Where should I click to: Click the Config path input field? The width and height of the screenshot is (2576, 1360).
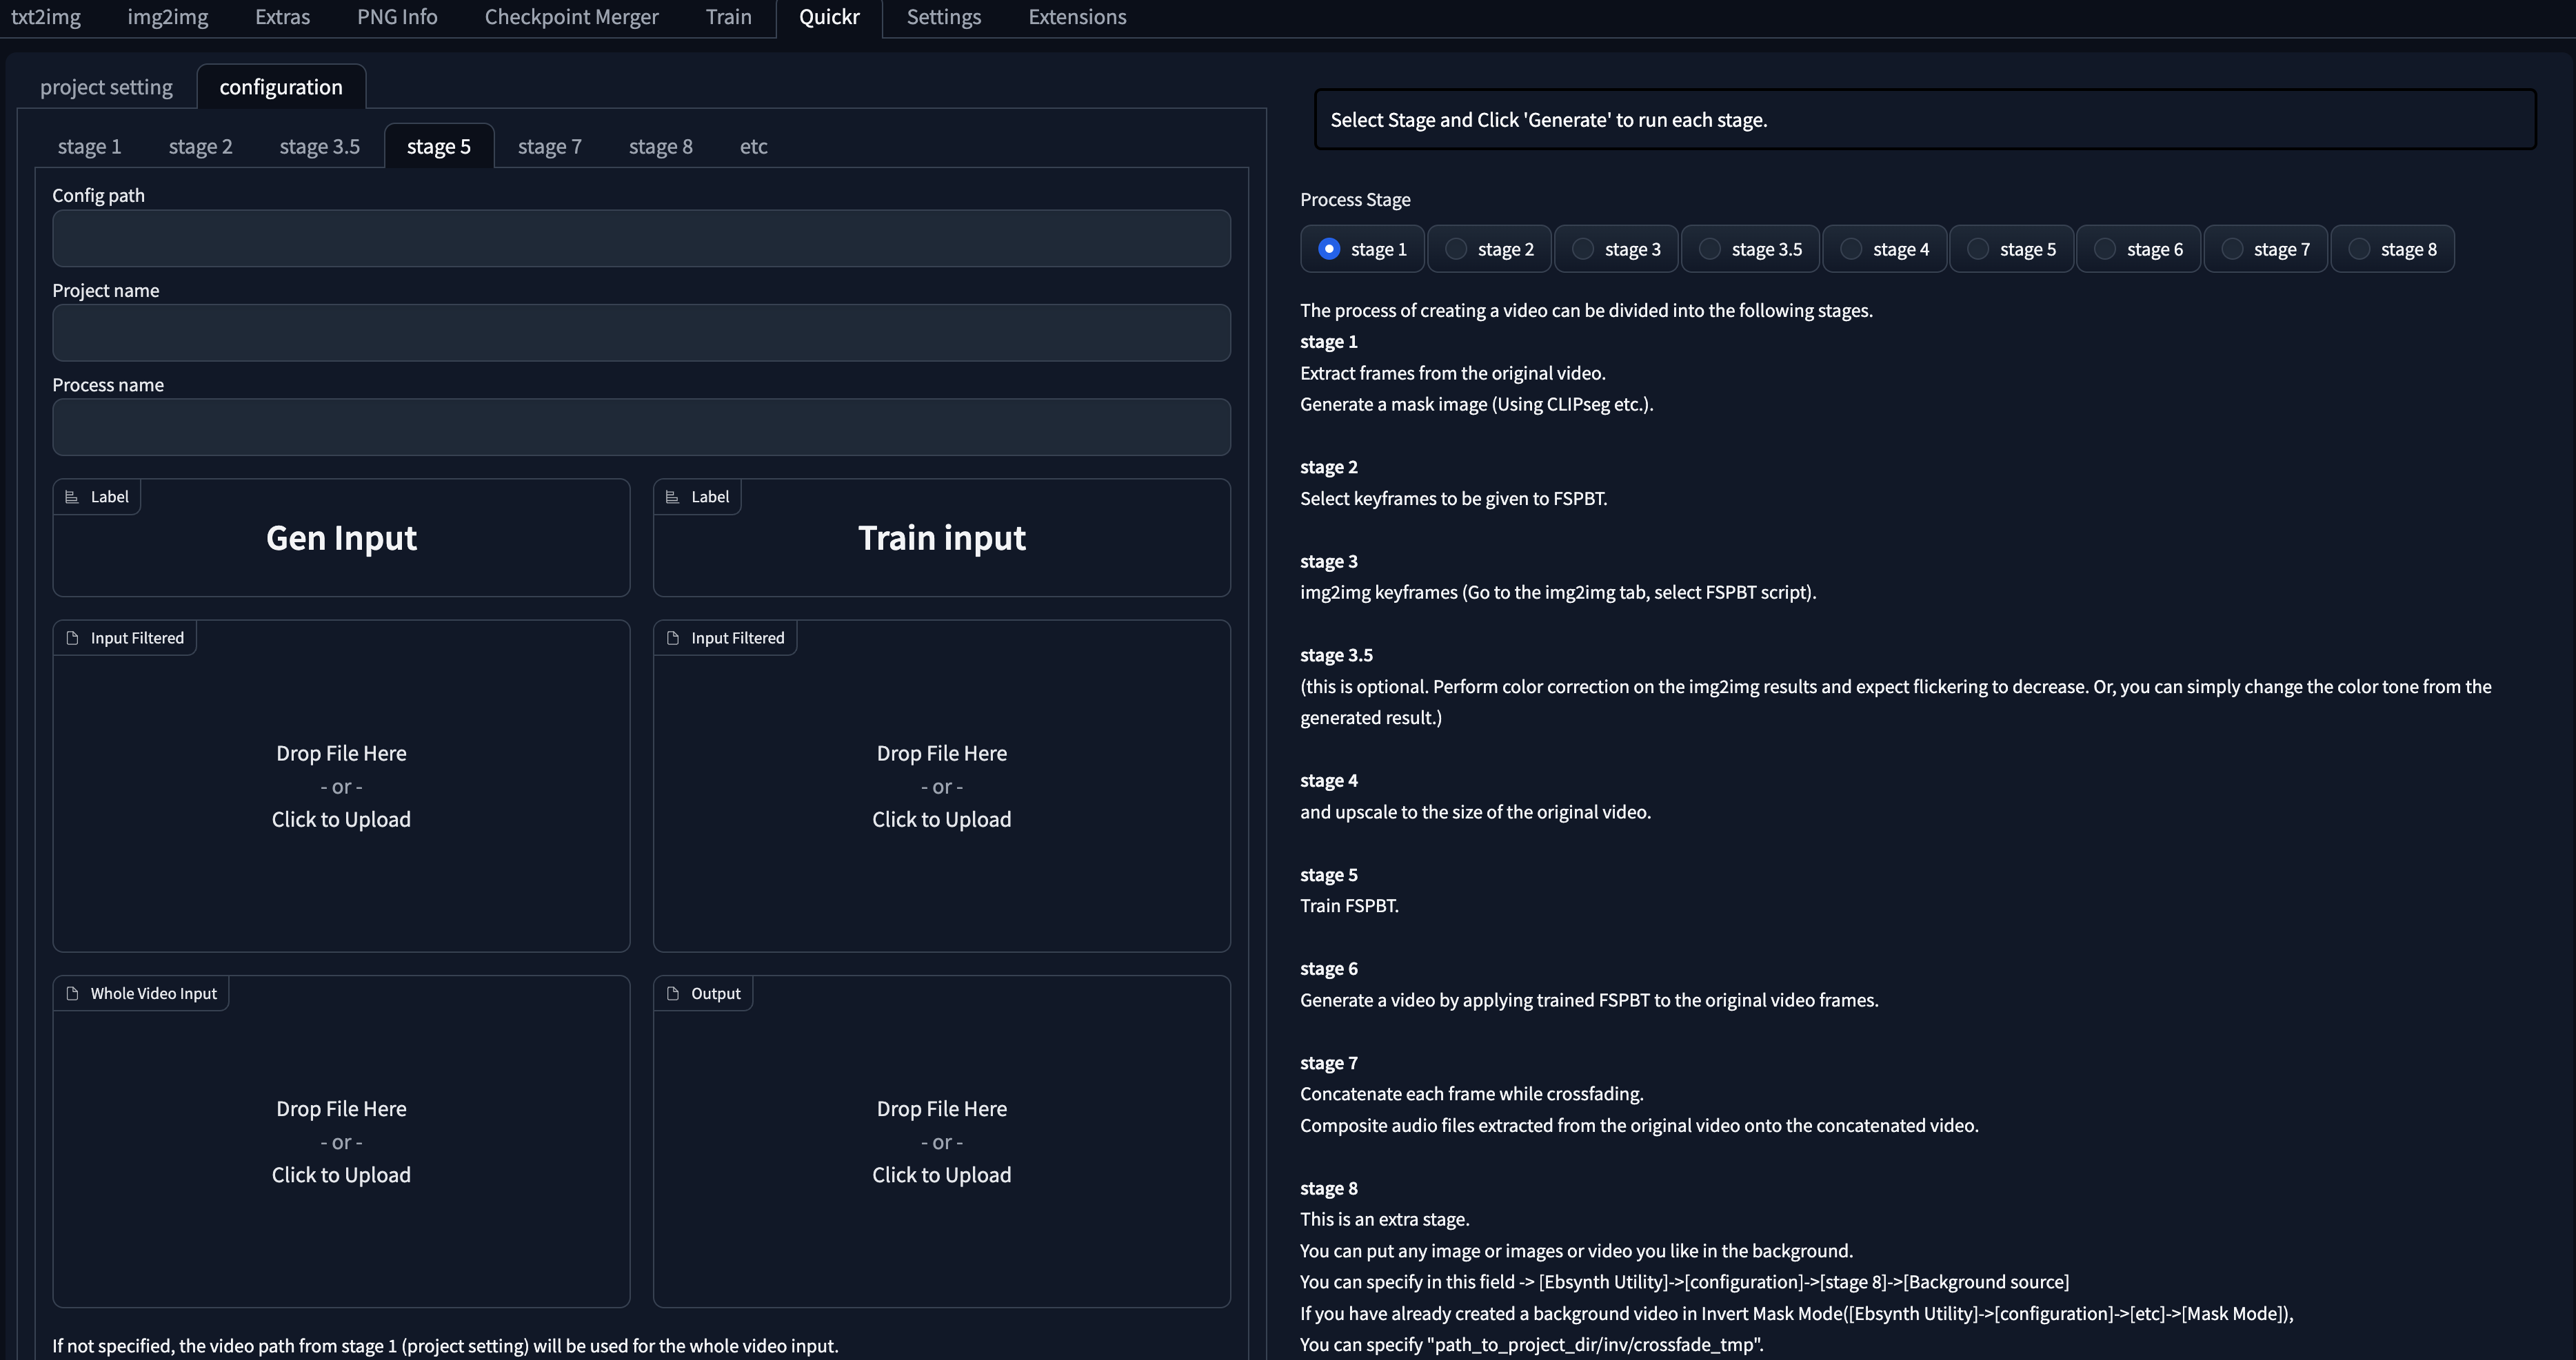pyautogui.click(x=641, y=239)
